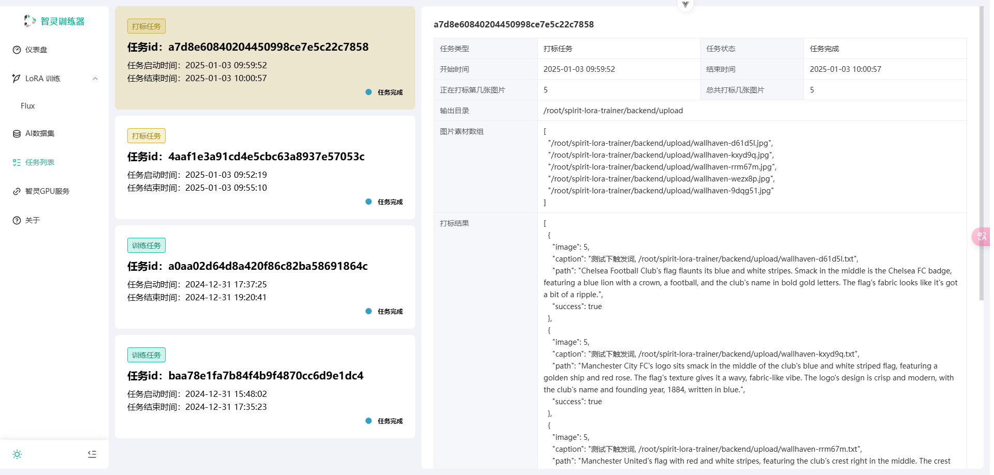The height and width of the screenshot is (475, 994).
Task: Click the 训练任务 tag on a0aa02d6 card
Action: tap(147, 246)
